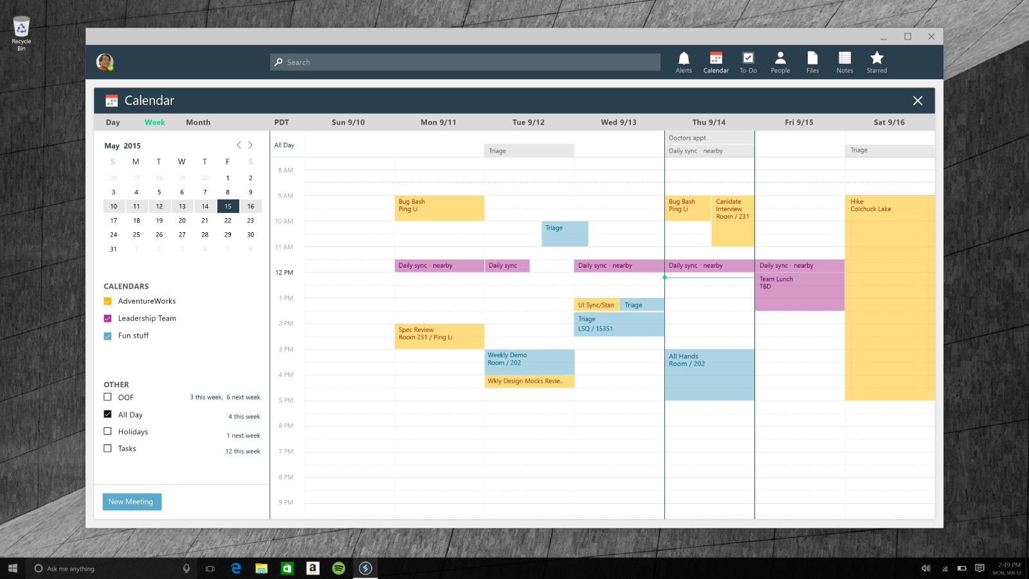Image resolution: width=1029 pixels, height=579 pixels.
Task: Switch to Day view tab
Action: click(x=113, y=122)
